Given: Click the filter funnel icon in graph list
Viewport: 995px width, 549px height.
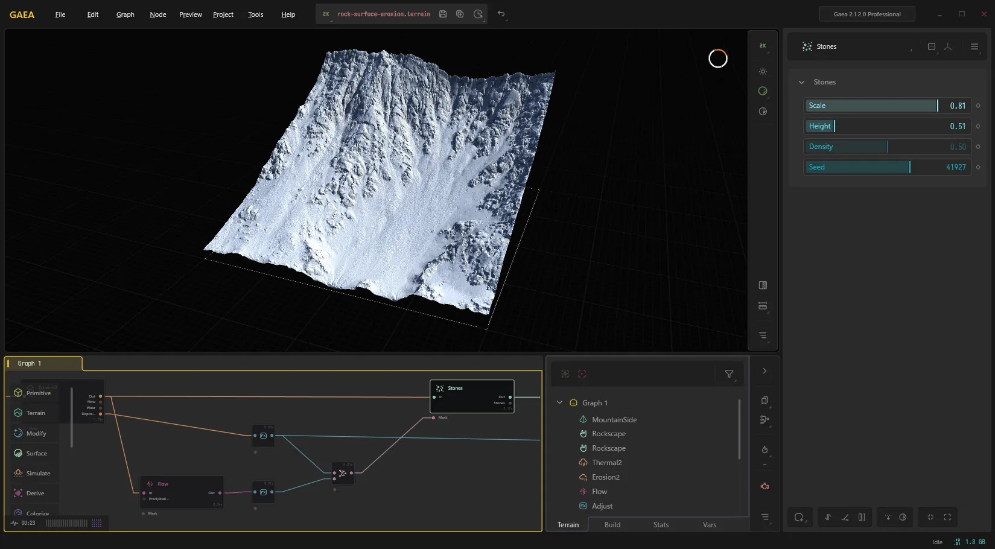Looking at the screenshot, I should [x=729, y=374].
